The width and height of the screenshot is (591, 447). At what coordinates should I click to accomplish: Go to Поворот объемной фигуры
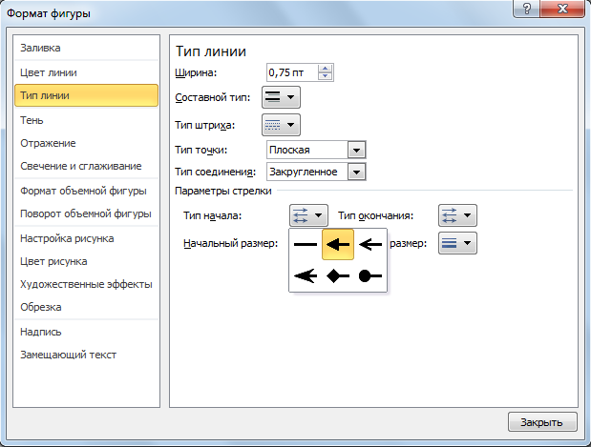(86, 214)
